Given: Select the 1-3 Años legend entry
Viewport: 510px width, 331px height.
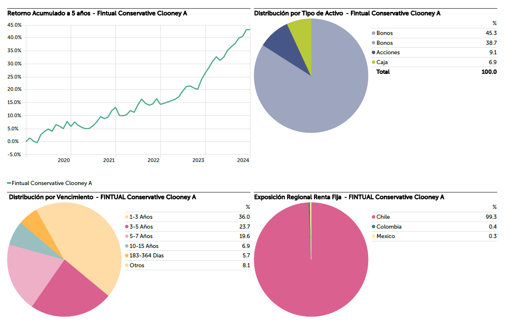Looking at the screenshot, I should point(141,217).
